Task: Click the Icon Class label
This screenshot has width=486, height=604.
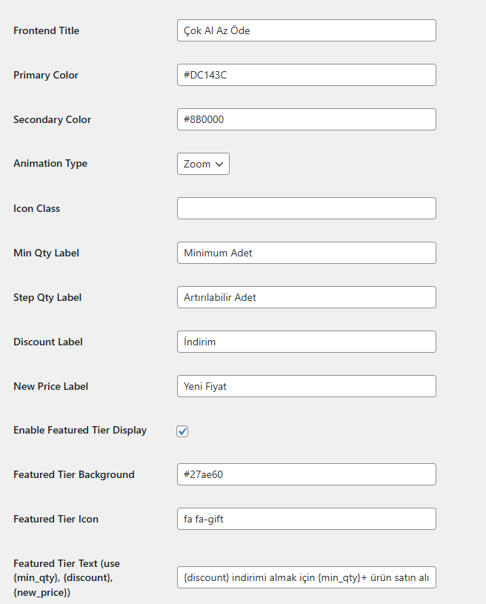Action: pos(36,208)
